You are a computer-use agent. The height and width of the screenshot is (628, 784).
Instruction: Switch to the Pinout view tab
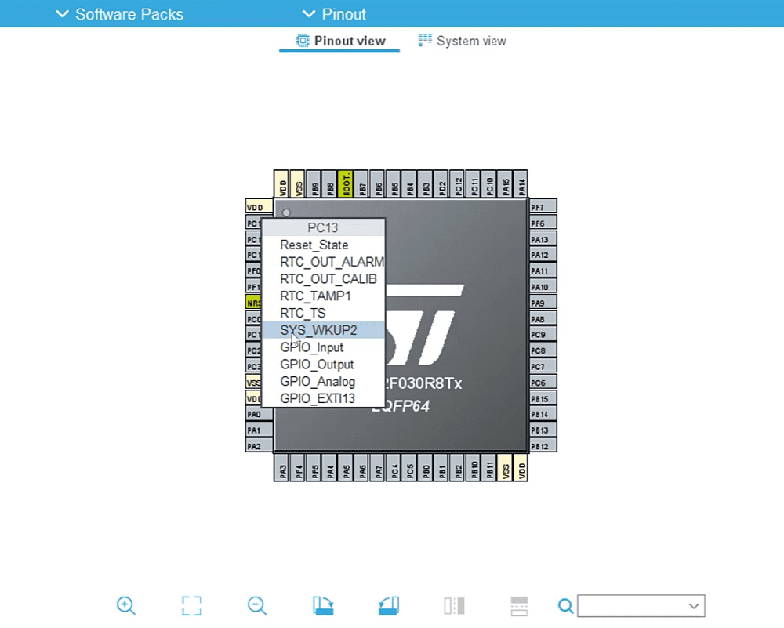(340, 41)
